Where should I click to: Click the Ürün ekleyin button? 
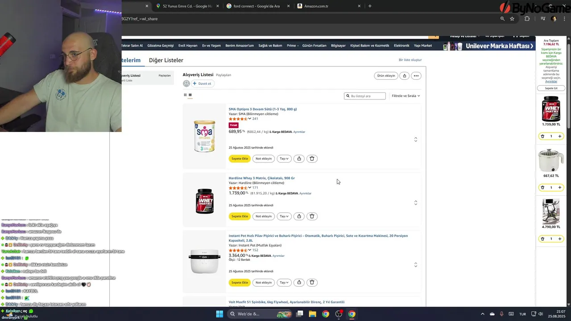[386, 76]
